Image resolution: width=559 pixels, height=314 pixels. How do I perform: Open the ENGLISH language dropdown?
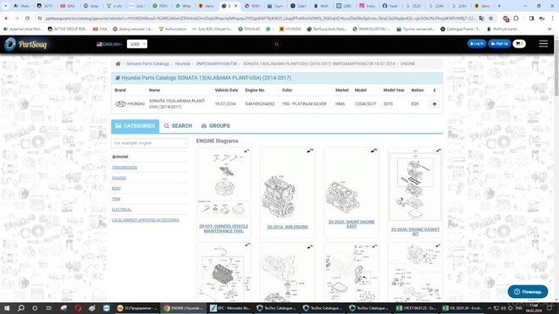tap(109, 44)
